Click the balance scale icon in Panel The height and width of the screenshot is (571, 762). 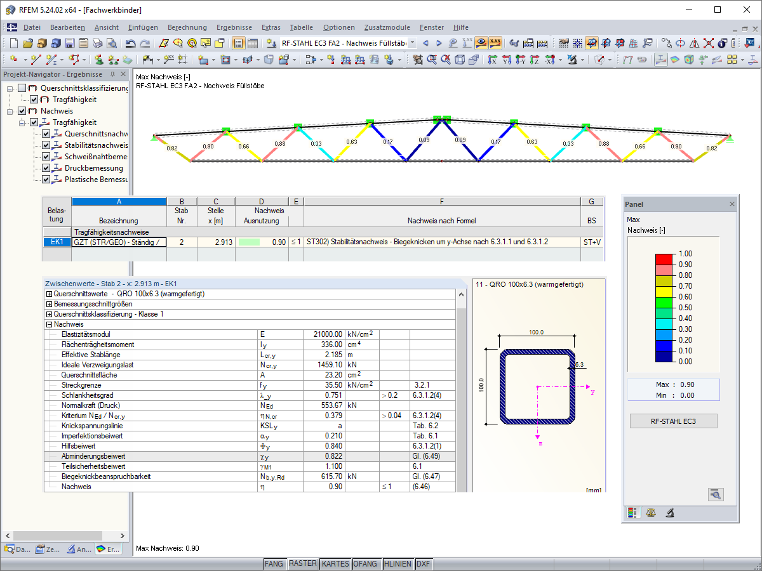coord(650,513)
